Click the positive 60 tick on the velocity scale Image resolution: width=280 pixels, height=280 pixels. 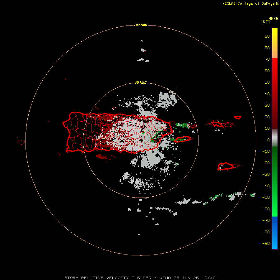[267, 71]
